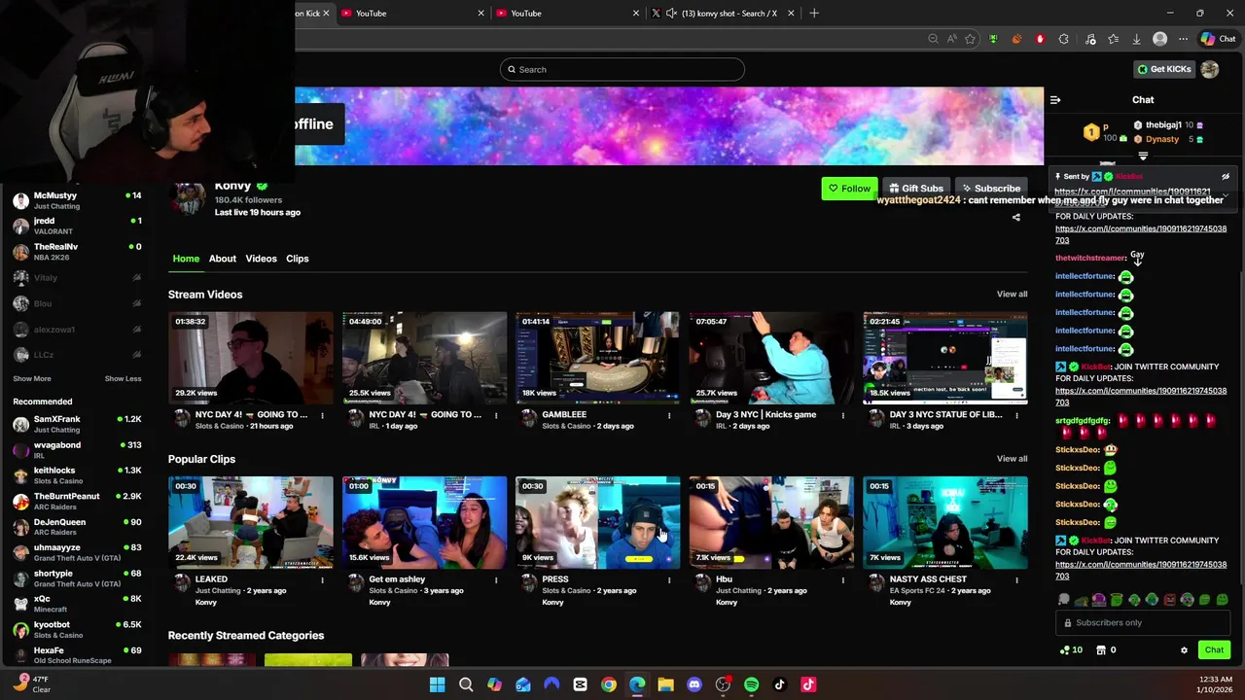Open Google Chrome from the taskbar

tap(608, 684)
